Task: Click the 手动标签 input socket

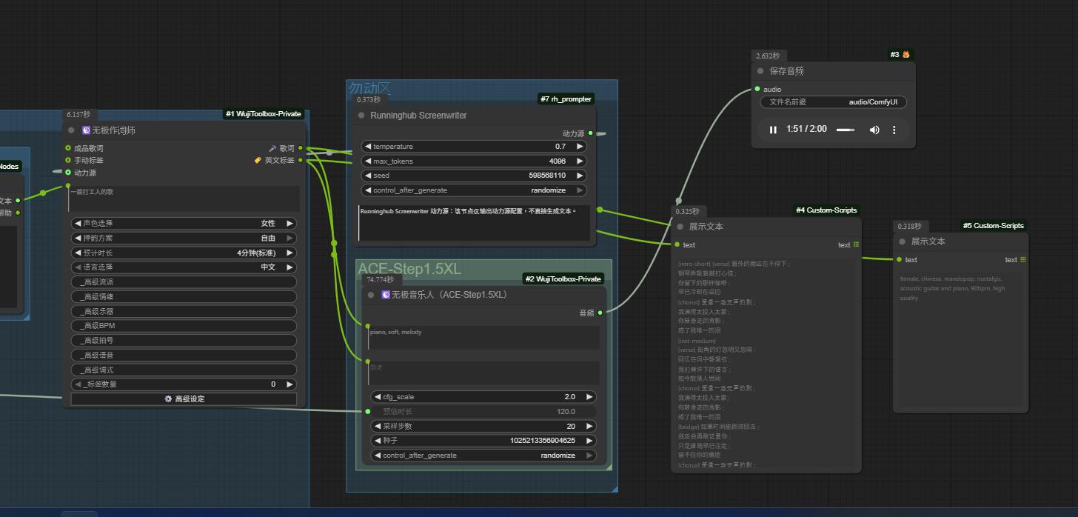Action: point(68,160)
